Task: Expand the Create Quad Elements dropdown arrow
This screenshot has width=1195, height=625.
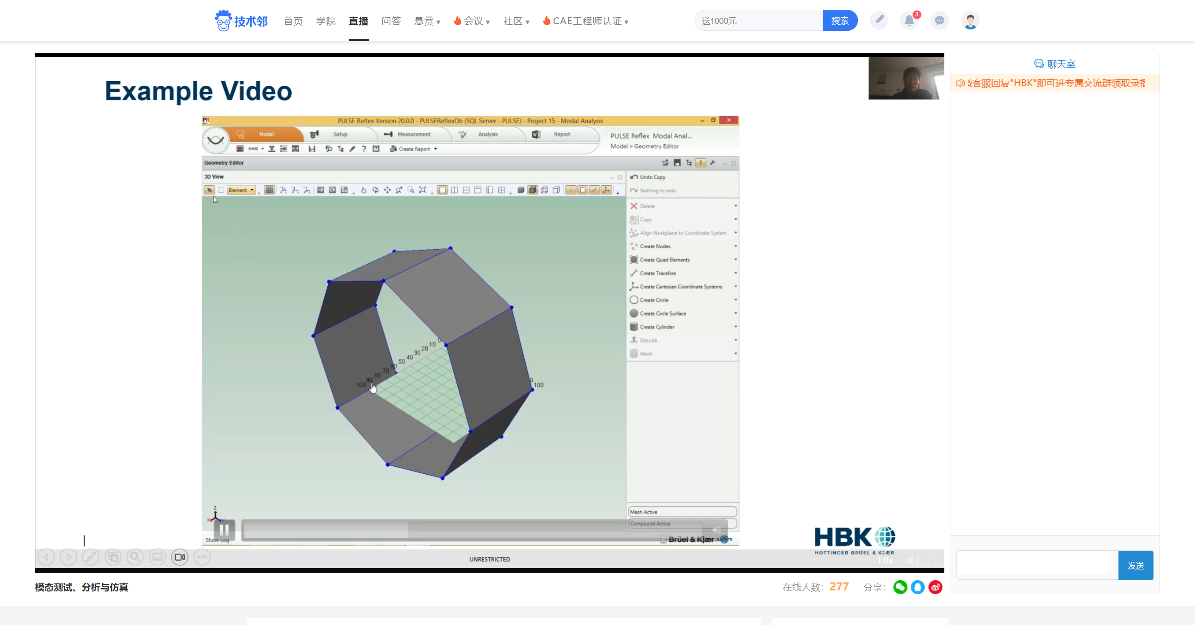Action: click(x=735, y=260)
